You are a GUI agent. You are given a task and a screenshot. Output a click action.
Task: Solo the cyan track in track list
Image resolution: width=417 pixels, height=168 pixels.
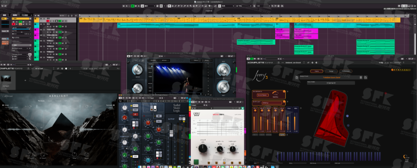44,24
